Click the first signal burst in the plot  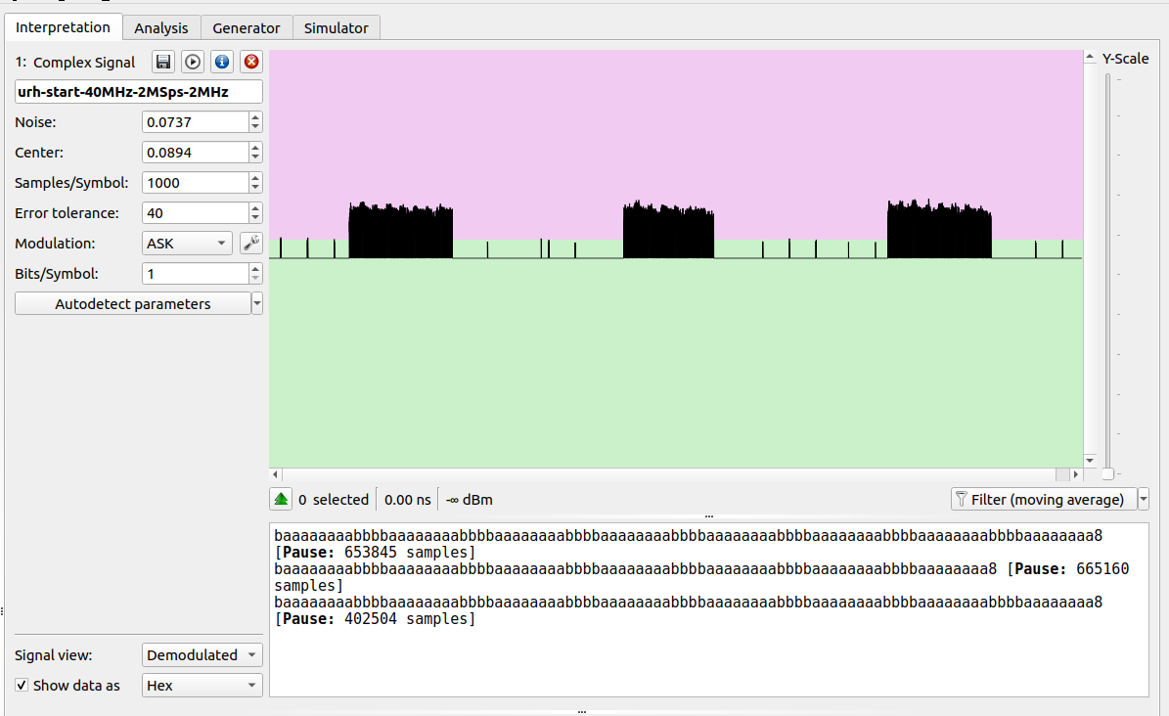click(401, 231)
